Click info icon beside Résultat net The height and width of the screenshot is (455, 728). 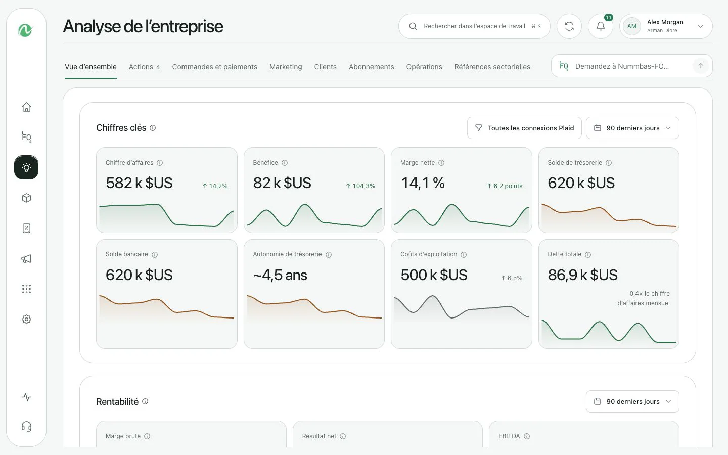click(x=343, y=436)
